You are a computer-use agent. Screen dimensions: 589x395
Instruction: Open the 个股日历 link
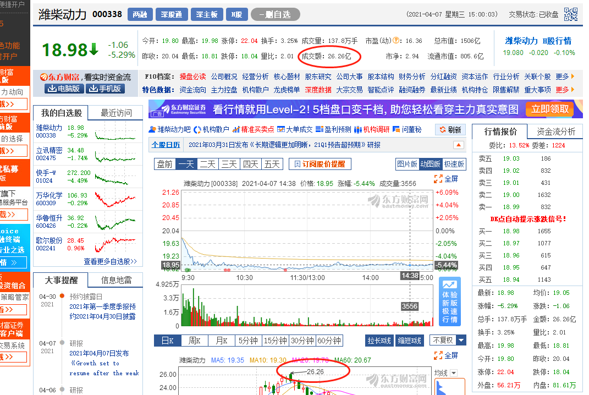(166, 145)
